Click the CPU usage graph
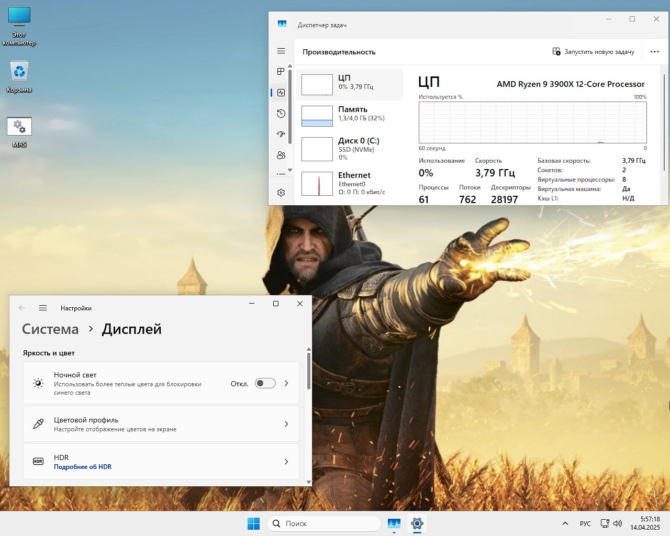Viewport: 670px width, 536px height. point(532,122)
